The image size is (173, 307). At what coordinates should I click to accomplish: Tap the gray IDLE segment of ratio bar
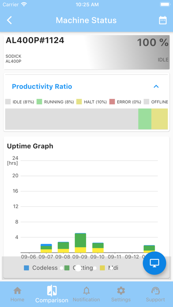(x=71, y=119)
